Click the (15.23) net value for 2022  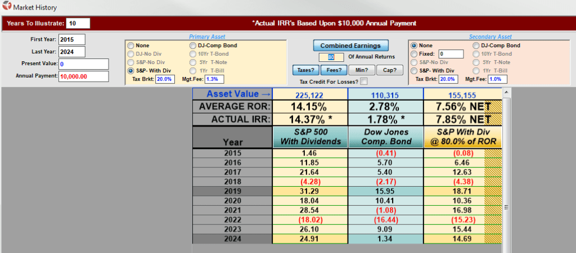click(462, 220)
